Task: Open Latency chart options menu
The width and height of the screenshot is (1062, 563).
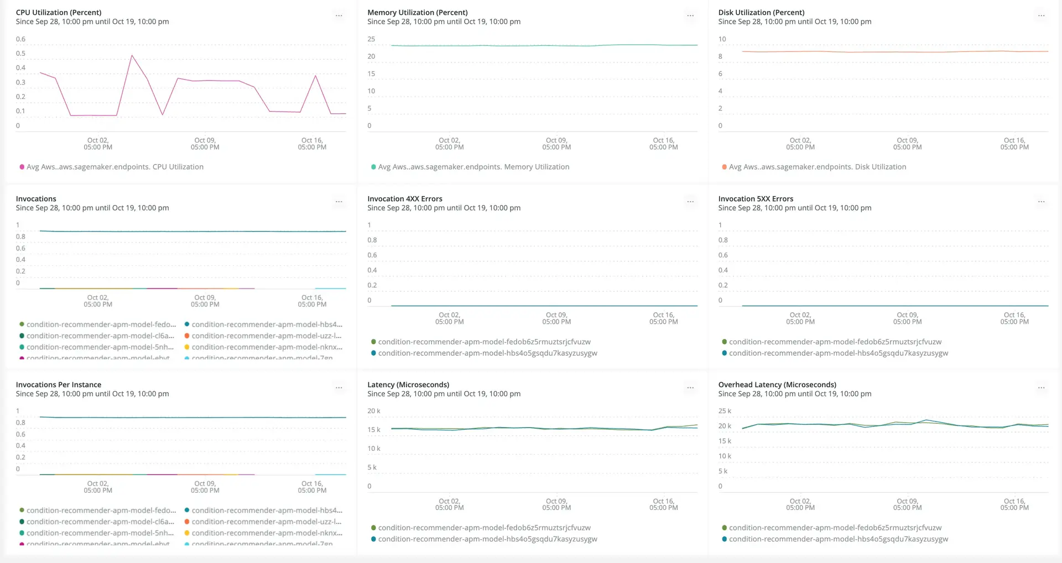Action: tap(690, 388)
